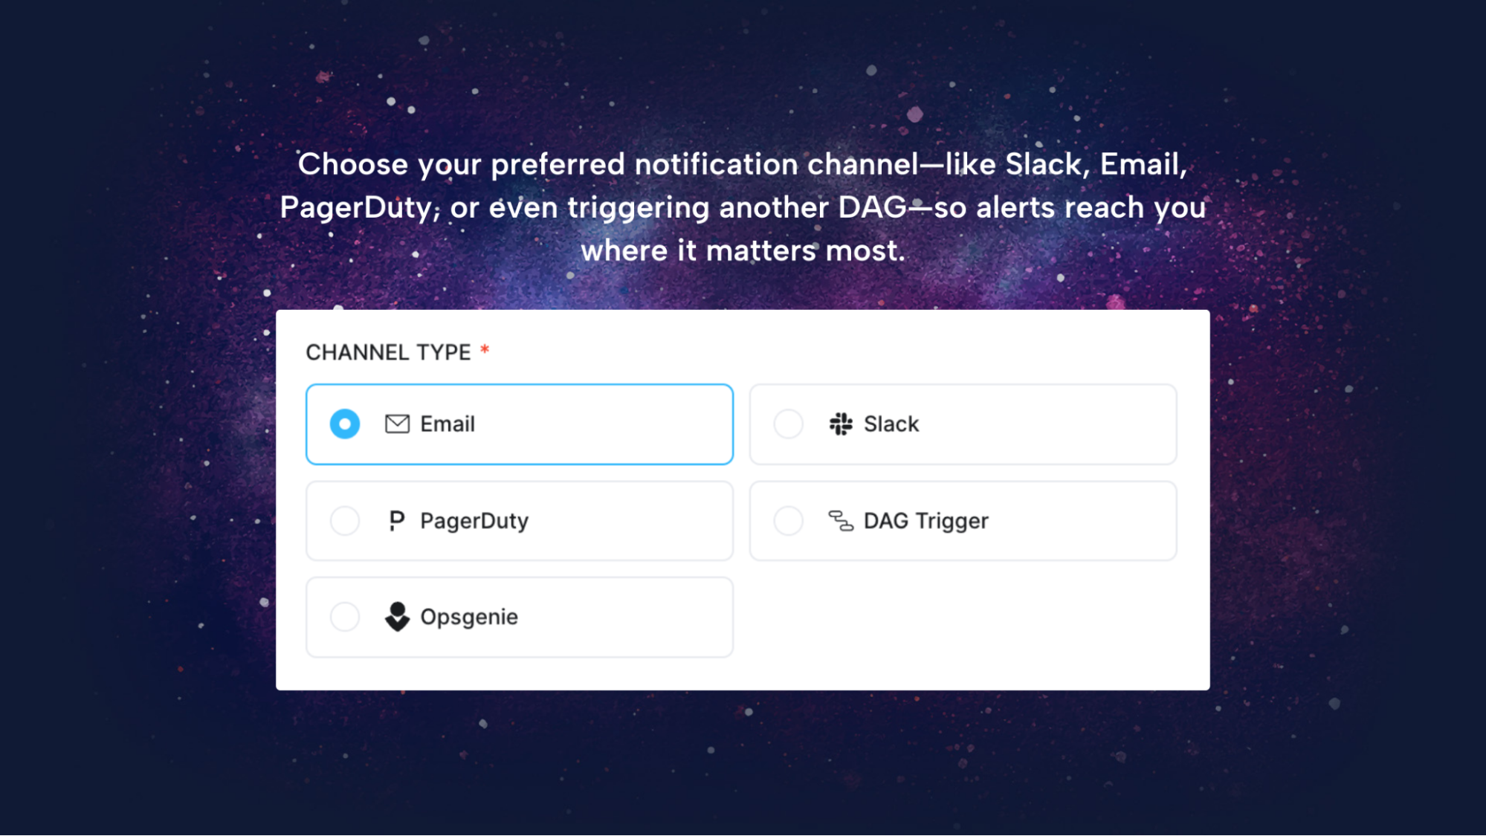Click the Opsgenie logo icon
Screen dimensions: 1486x836
(x=397, y=617)
